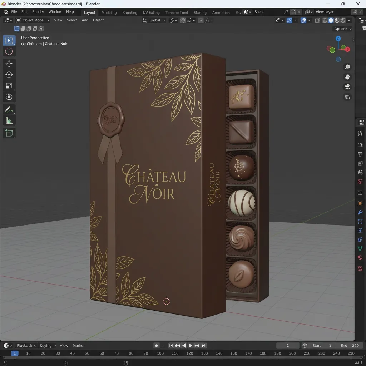Switch to the Modeling workspace tab
This screenshot has height=366, width=366.
pyautogui.click(x=109, y=12)
